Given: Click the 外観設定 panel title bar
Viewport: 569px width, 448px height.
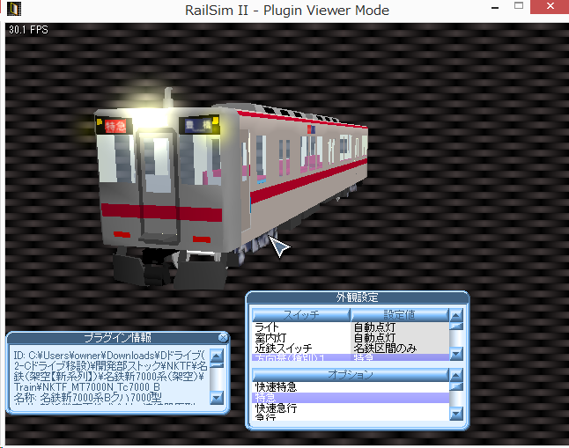Looking at the screenshot, I should (357, 297).
